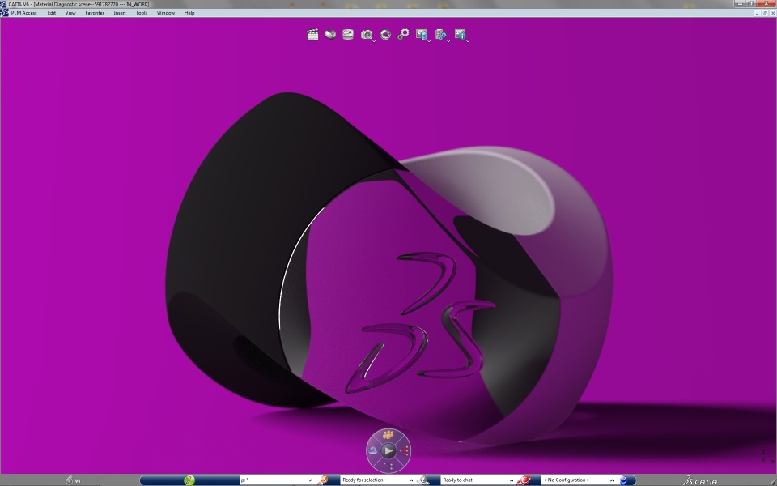Click the document with gears icon
The height and width of the screenshot is (486, 777).
point(440,34)
